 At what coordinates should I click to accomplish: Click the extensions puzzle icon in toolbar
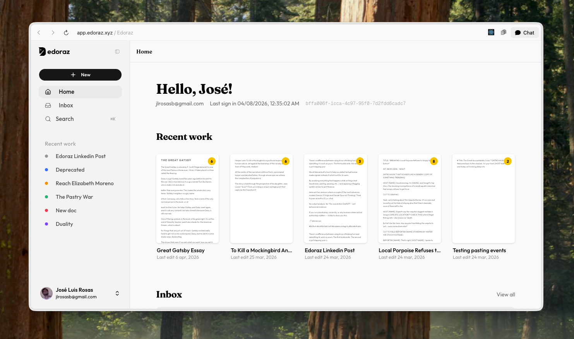(504, 33)
